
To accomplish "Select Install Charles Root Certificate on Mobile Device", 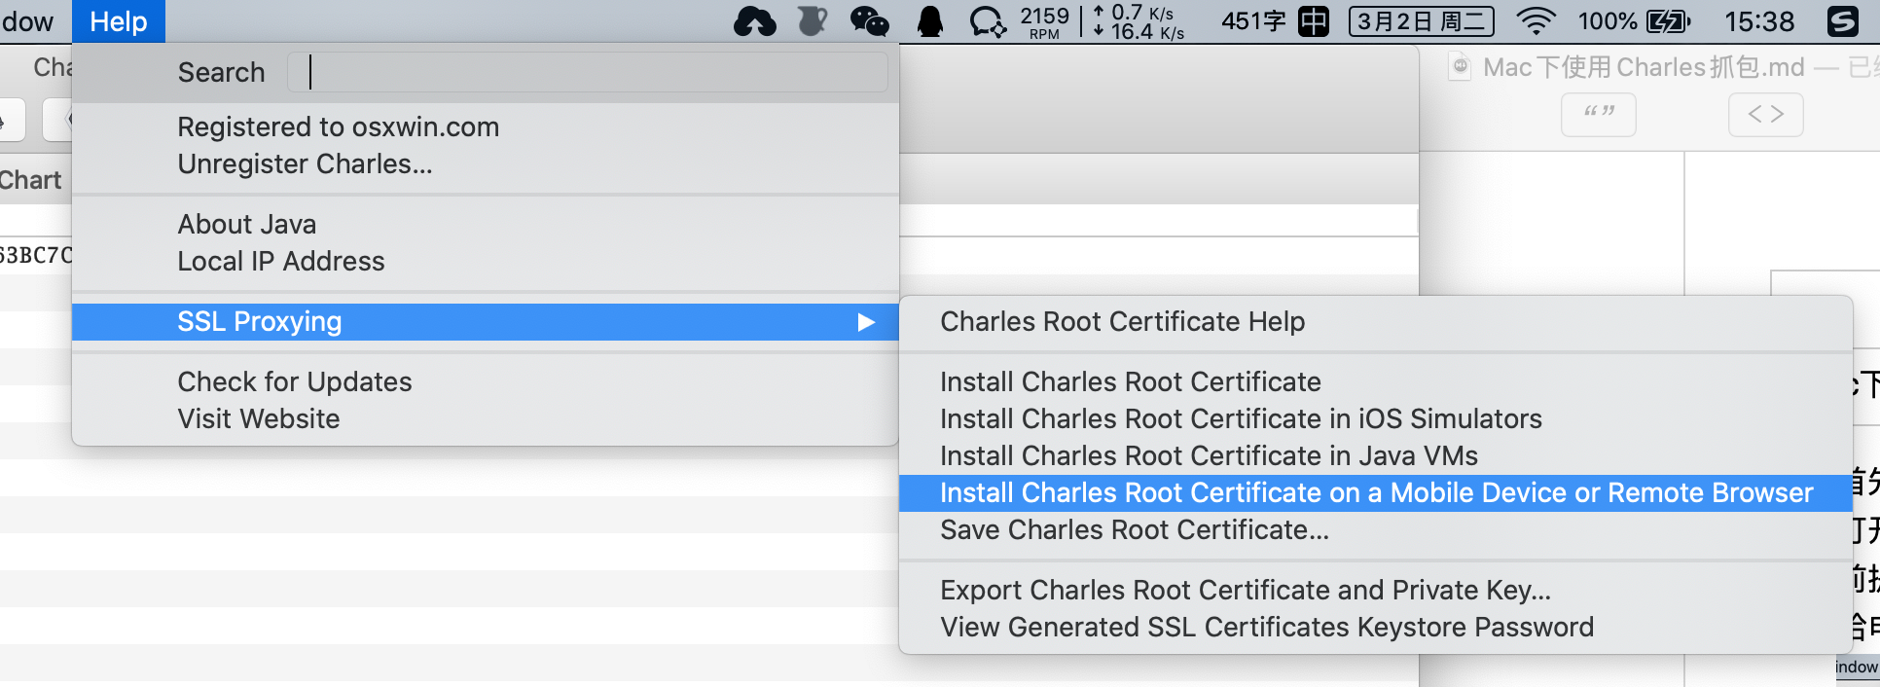I will 1376,493.
